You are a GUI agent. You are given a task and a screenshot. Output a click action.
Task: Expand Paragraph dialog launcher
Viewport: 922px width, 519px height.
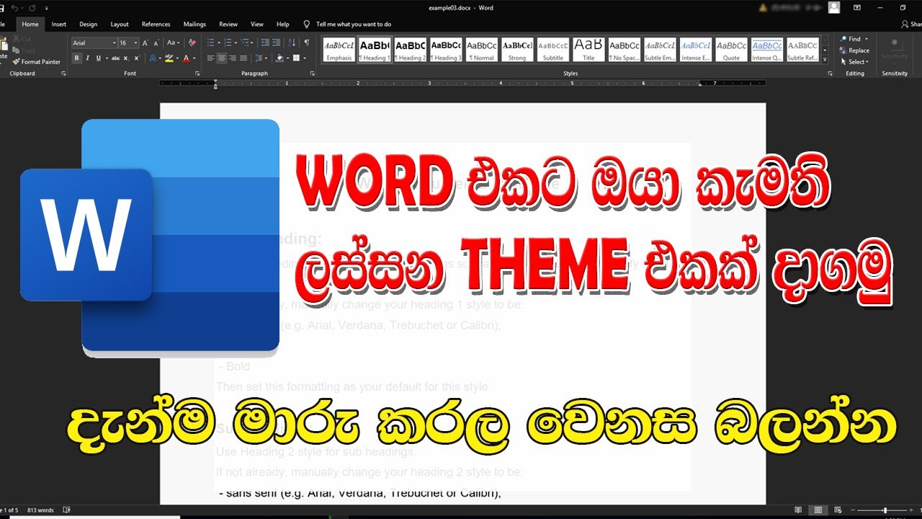pos(312,74)
